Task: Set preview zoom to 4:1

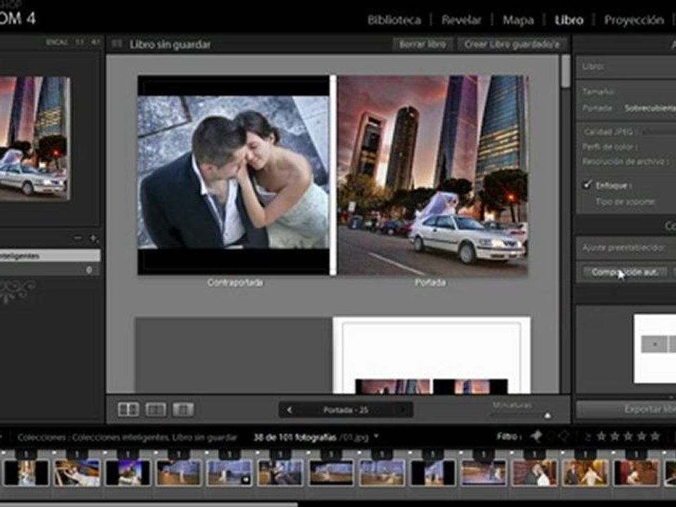Action: (95, 42)
